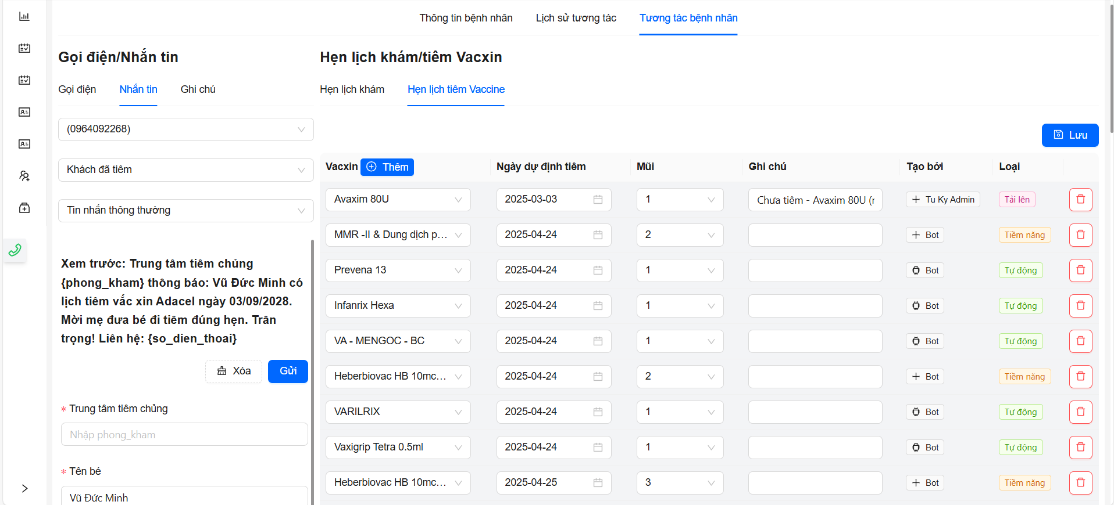Open Infanrix Hexa vaccine dropdown
The height and width of the screenshot is (505, 1114).
(398, 306)
